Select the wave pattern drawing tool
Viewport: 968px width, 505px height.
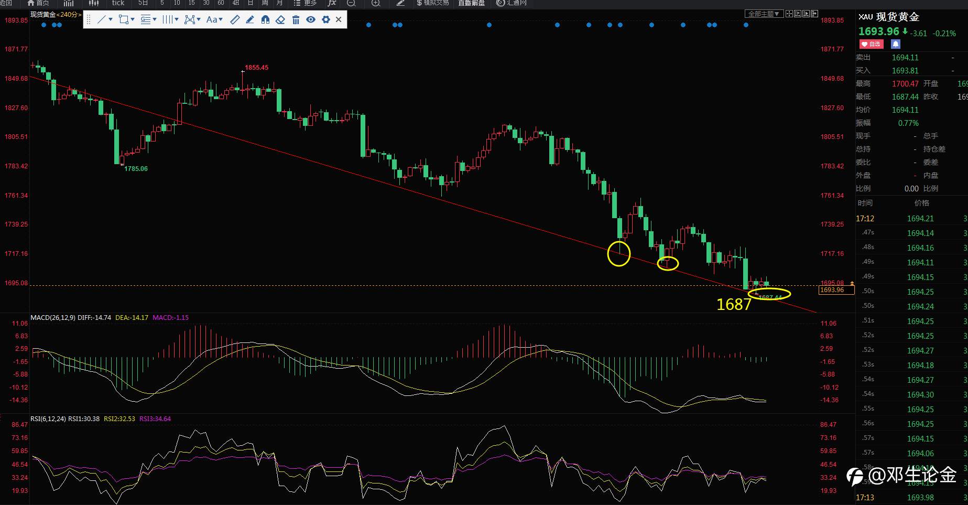point(190,19)
